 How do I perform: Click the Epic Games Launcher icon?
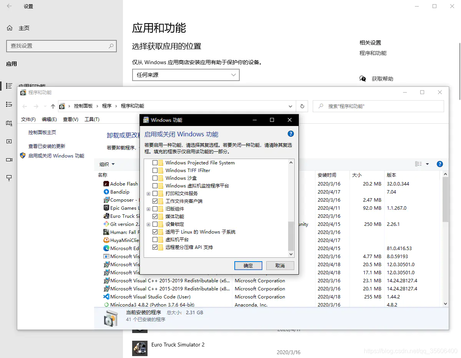pos(106,208)
